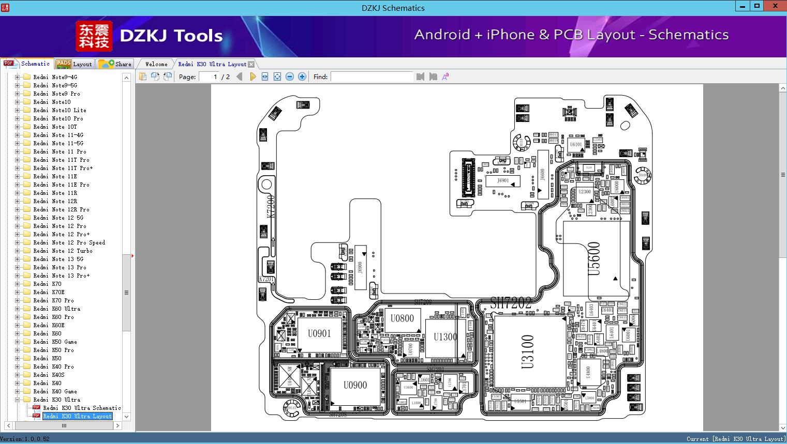The height and width of the screenshot is (444, 787).
Task: Select Redmi K50 Game in the tree
Action: point(55,342)
